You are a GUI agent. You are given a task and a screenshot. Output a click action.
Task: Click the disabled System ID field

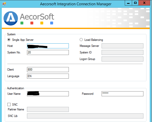[123, 52]
